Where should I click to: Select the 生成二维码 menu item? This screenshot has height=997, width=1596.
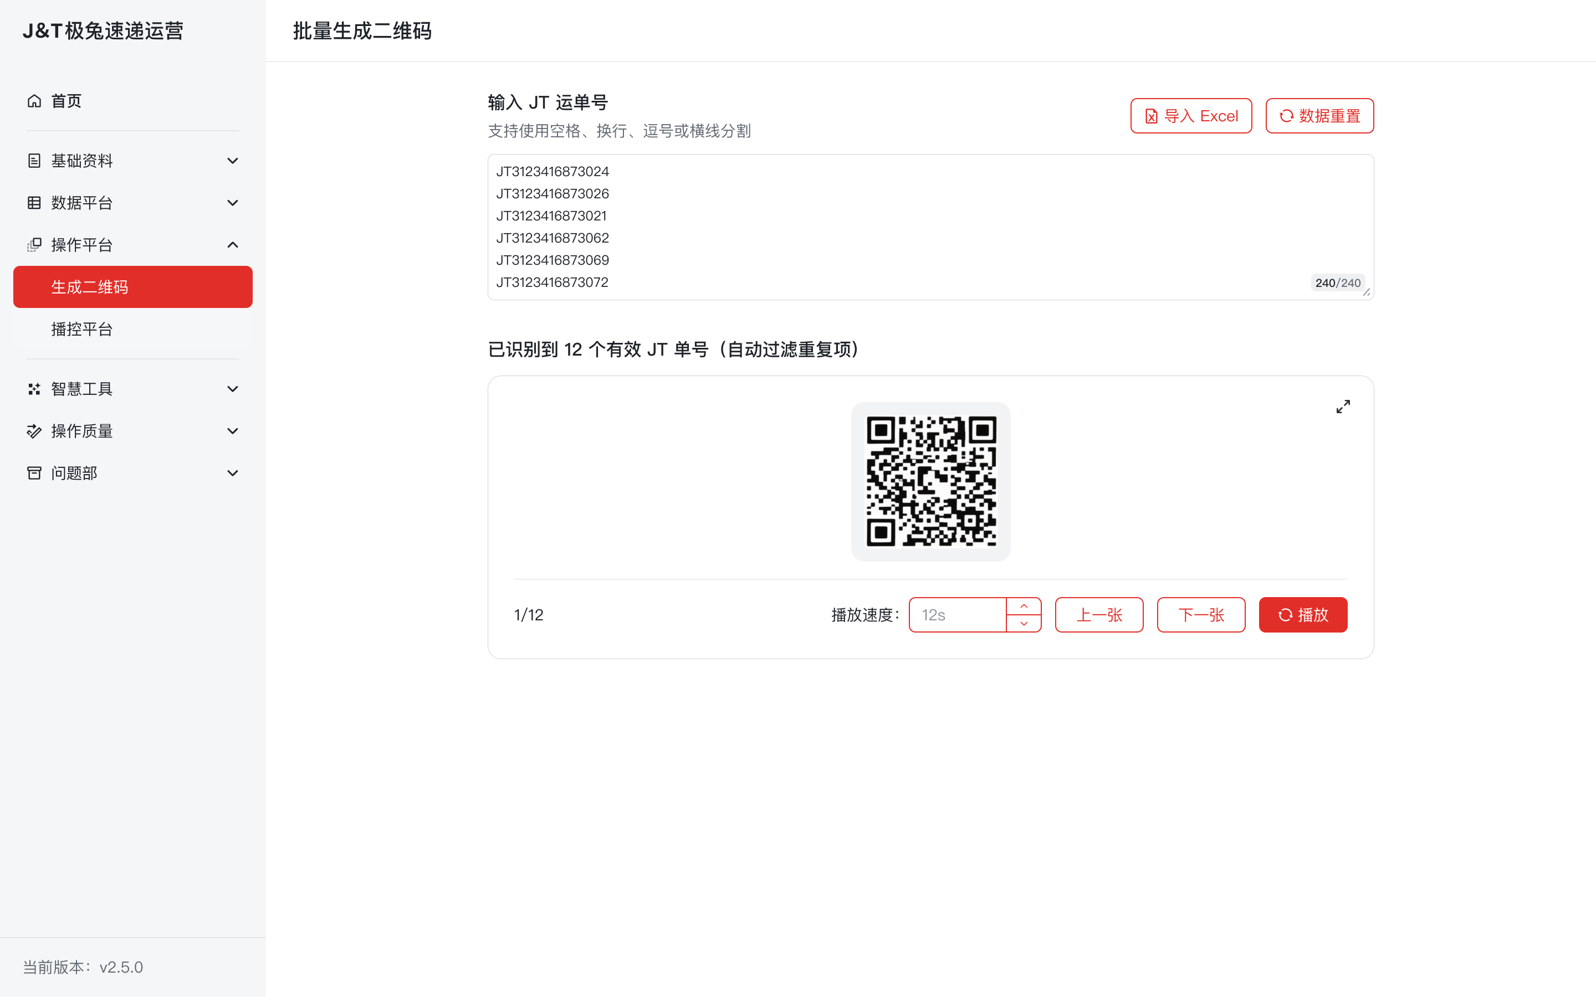pos(132,287)
